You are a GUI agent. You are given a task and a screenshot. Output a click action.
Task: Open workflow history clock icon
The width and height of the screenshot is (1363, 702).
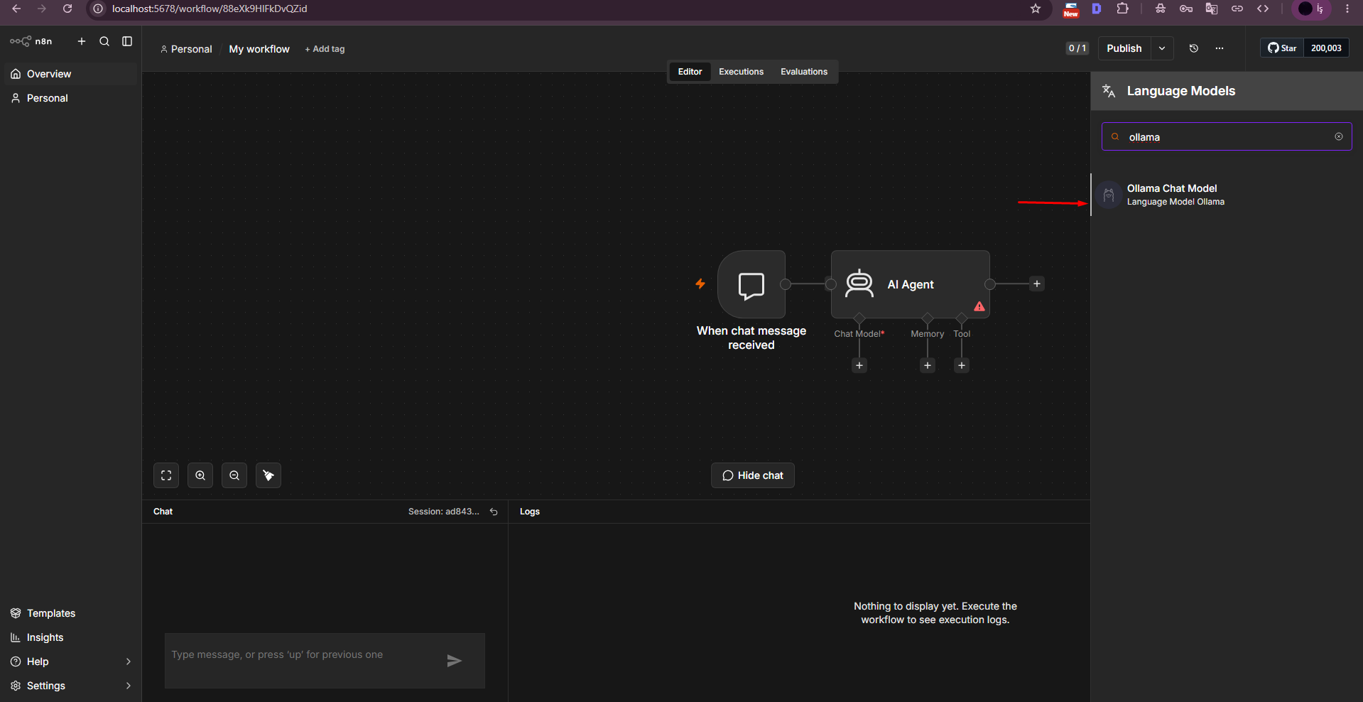click(x=1194, y=48)
